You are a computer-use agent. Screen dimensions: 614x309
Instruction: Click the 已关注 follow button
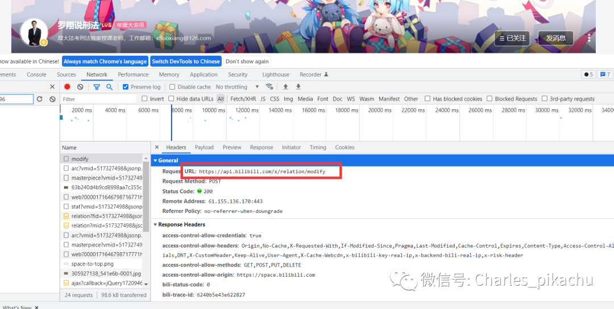click(512, 38)
